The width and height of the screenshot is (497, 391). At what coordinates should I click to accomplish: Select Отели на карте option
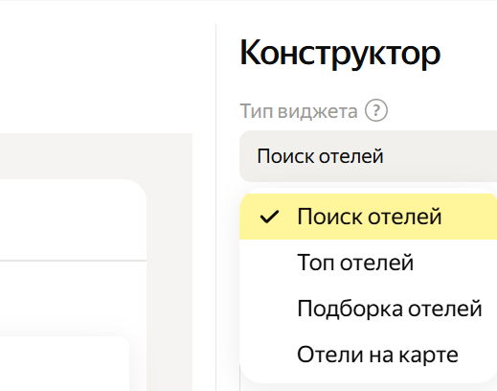click(368, 355)
